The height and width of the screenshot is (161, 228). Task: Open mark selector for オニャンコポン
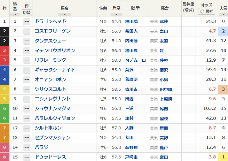click(x=27, y=80)
